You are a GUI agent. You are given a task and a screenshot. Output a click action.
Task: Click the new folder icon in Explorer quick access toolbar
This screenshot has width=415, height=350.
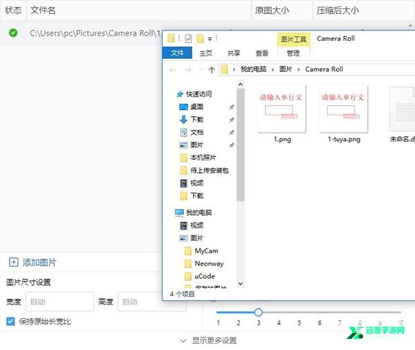click(x=200, y=39)
